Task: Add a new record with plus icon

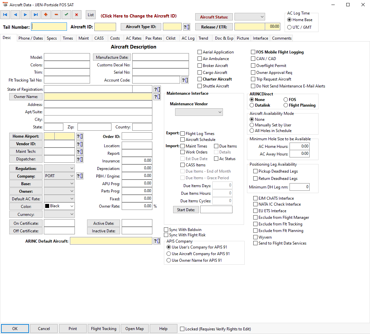Action: click(x=46, y=15)
